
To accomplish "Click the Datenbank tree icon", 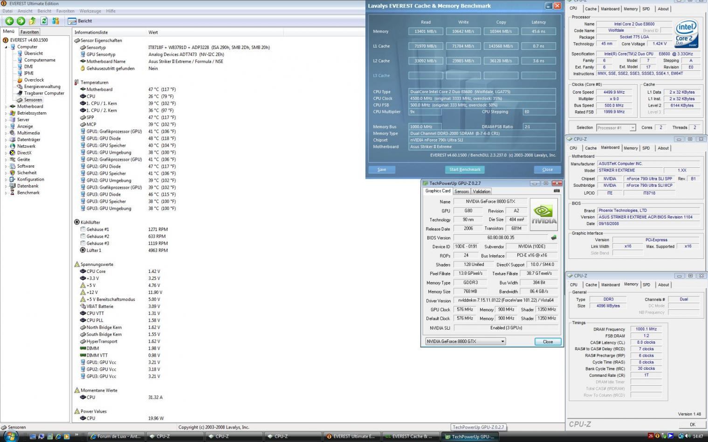I will (13, 186).
